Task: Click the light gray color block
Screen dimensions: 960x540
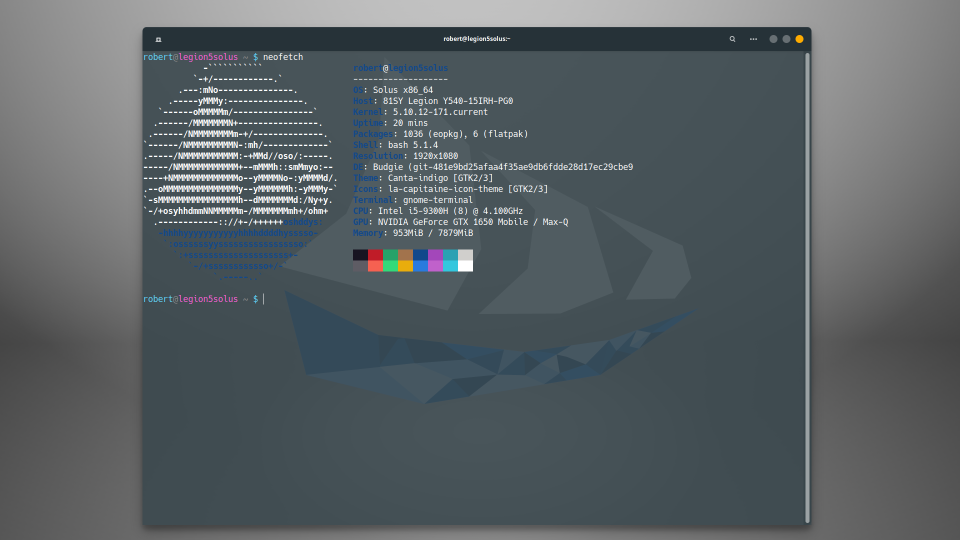Action: [465, 255]
